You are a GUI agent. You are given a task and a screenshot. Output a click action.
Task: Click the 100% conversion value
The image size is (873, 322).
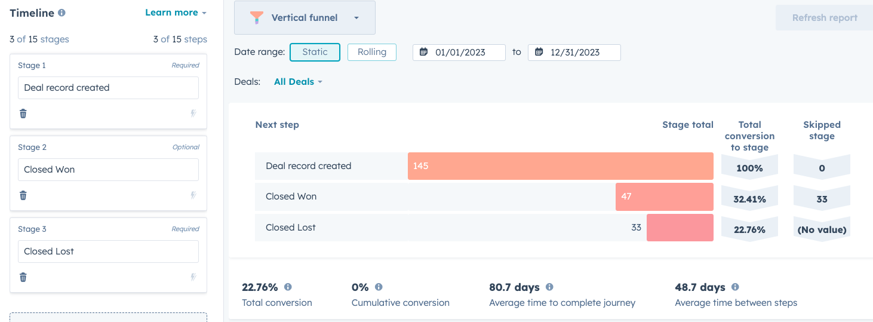(749, 168)
